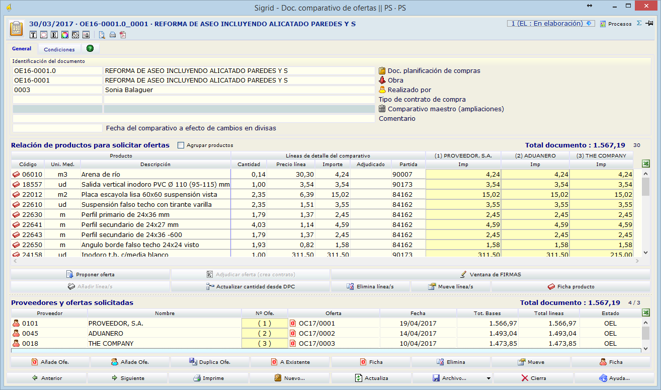Click the product icon for row 06010
Image resolution: width=661 pixels, height=390 pixels.
pos(16,175)
